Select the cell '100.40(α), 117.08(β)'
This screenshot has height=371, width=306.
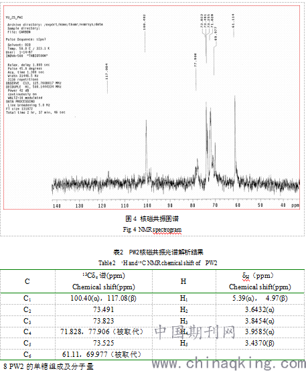pos(103,298)
